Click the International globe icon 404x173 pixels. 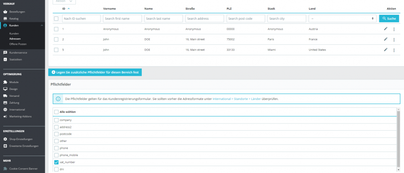coord(5,110)
